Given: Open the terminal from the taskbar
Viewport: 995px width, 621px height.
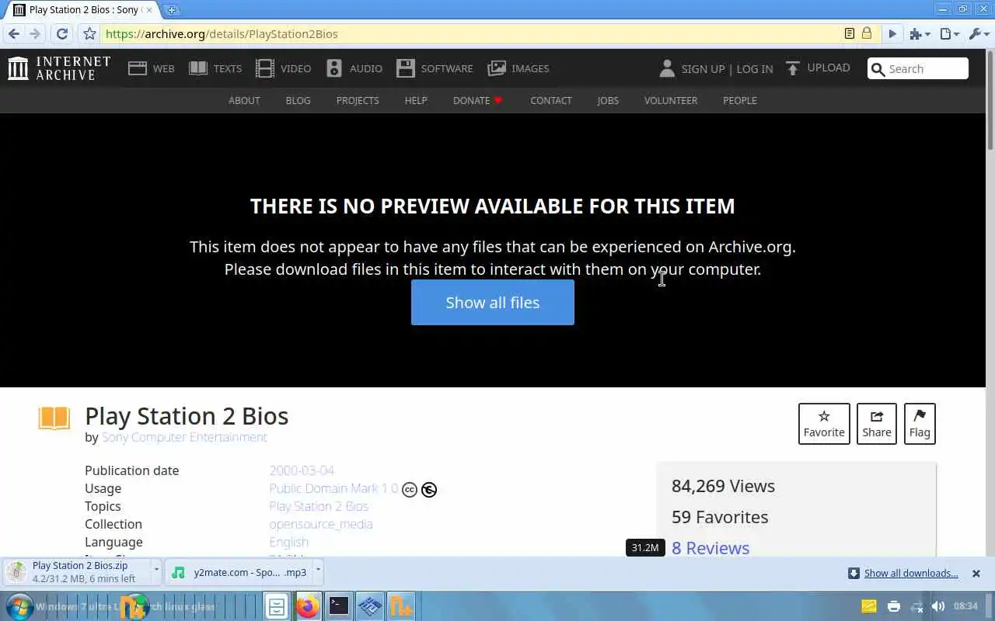Looking at the screenshot, I should pos(338,606).
